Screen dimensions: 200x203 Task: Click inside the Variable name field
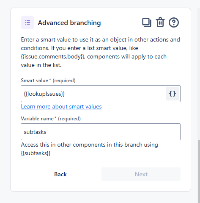coord(101,132)
